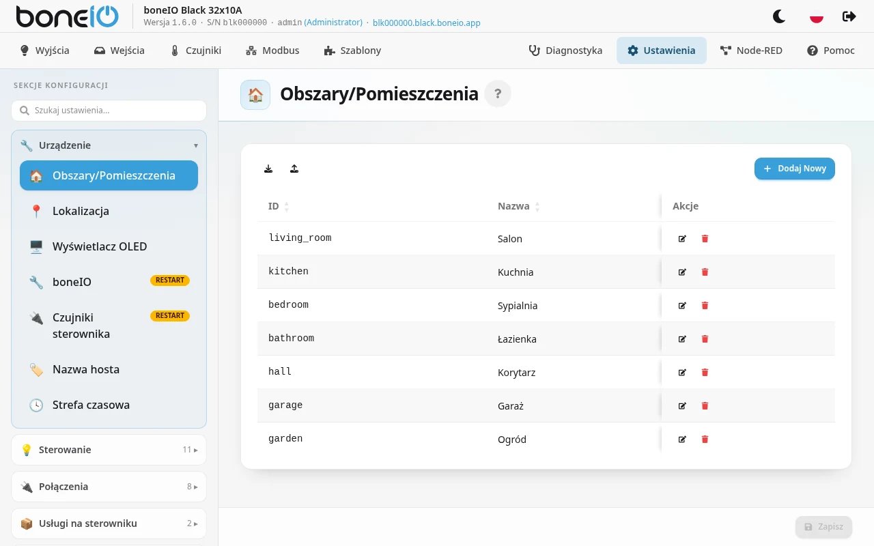The height and width of the screenshot is (546, 874).
Task: Delete the bathroom row
Action: pyautogui.click(x=705, y=339)
